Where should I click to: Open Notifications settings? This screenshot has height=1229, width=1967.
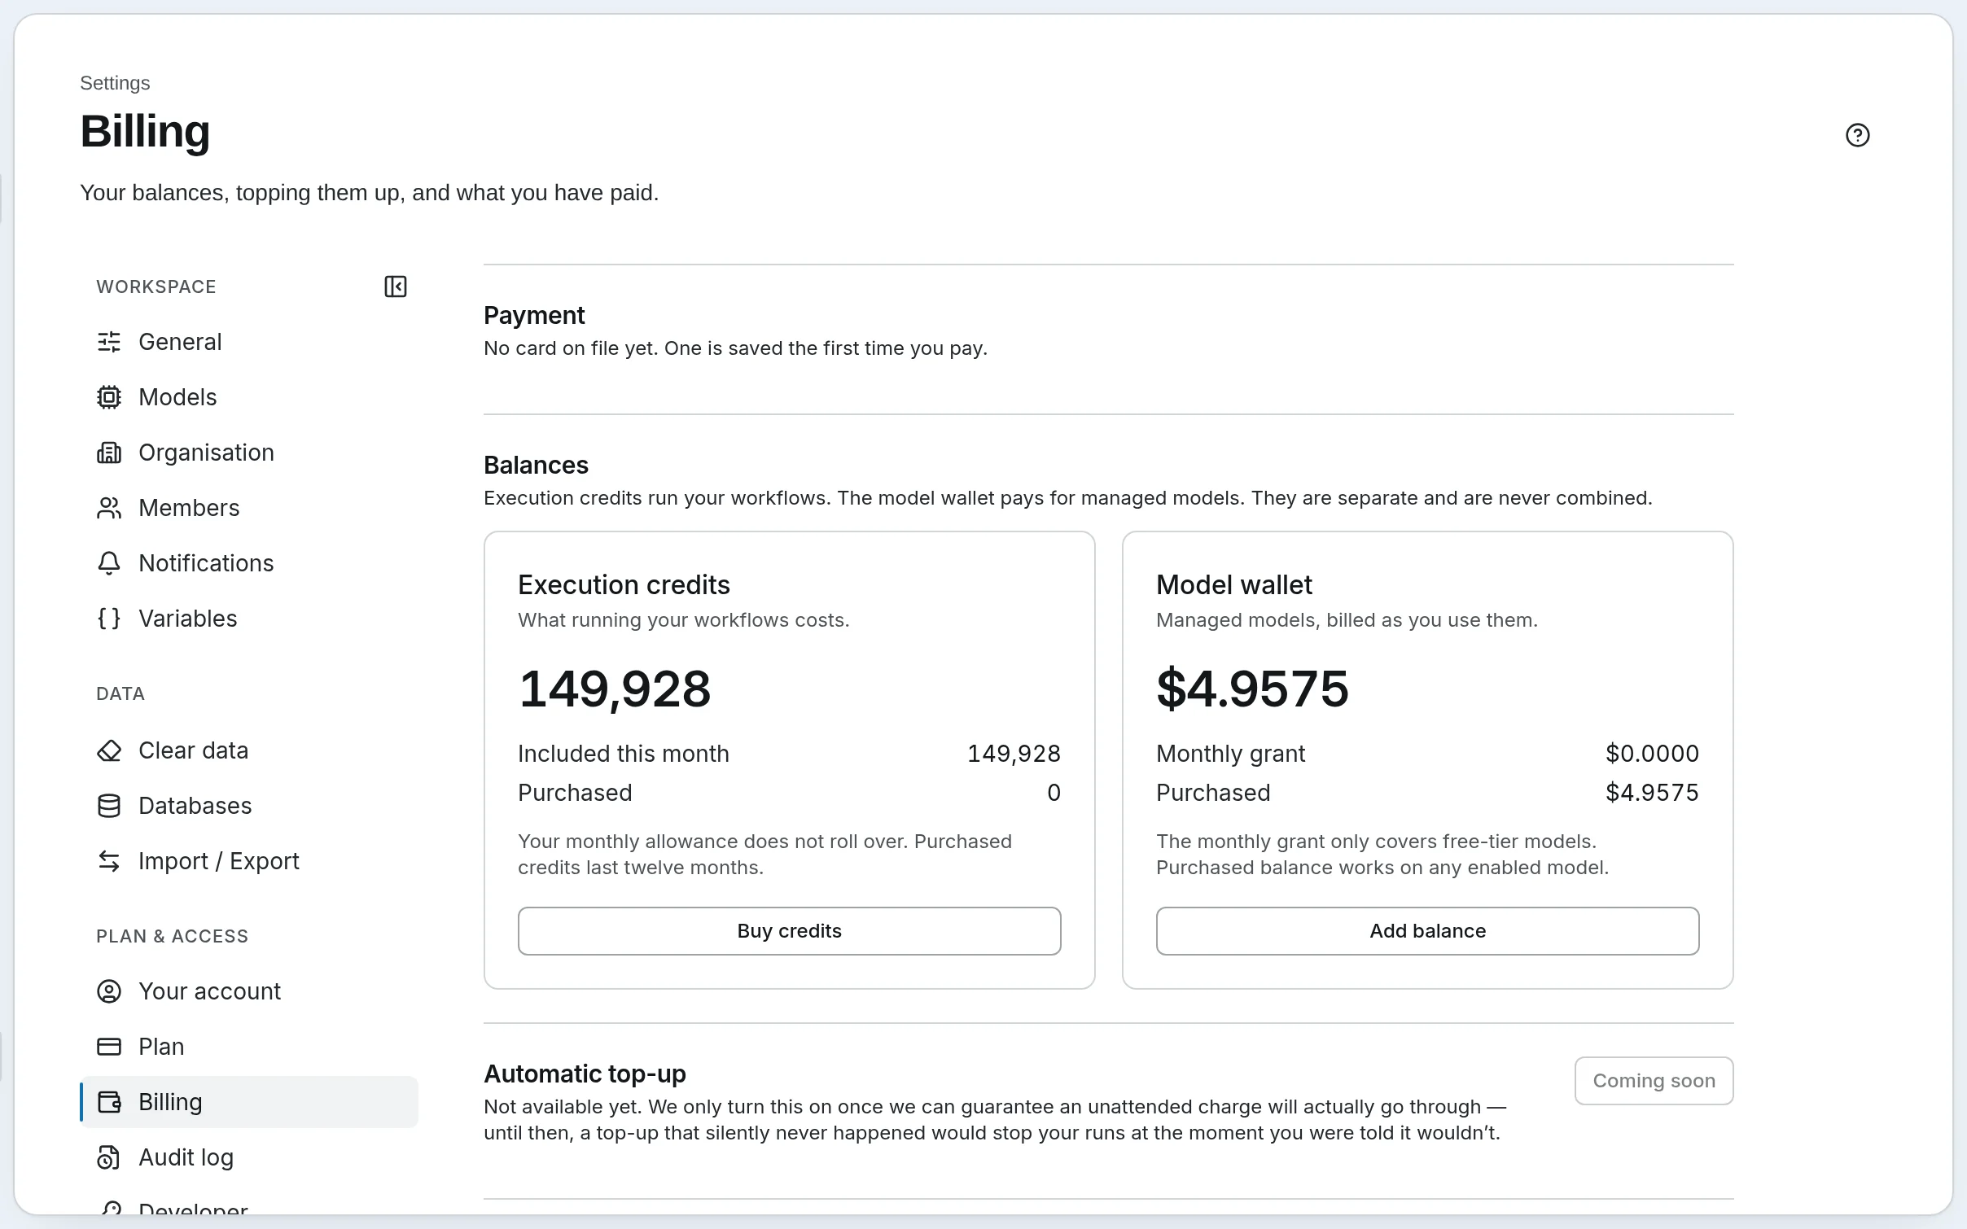pyautogui.click(x=249, y=563)
